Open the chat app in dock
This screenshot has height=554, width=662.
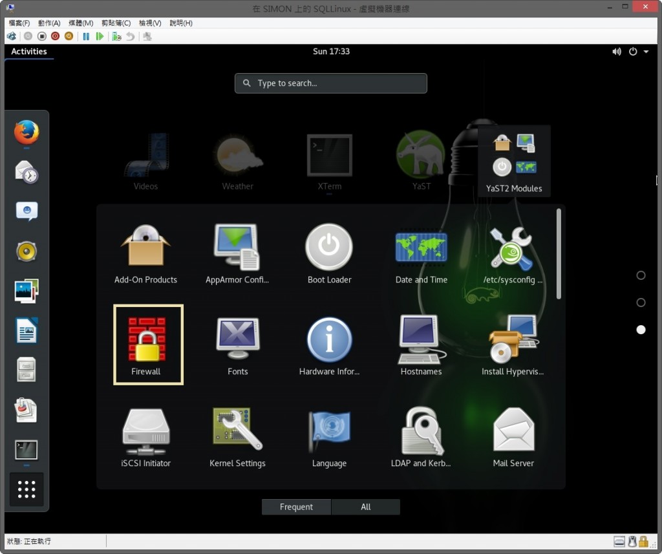click(27, 211)
